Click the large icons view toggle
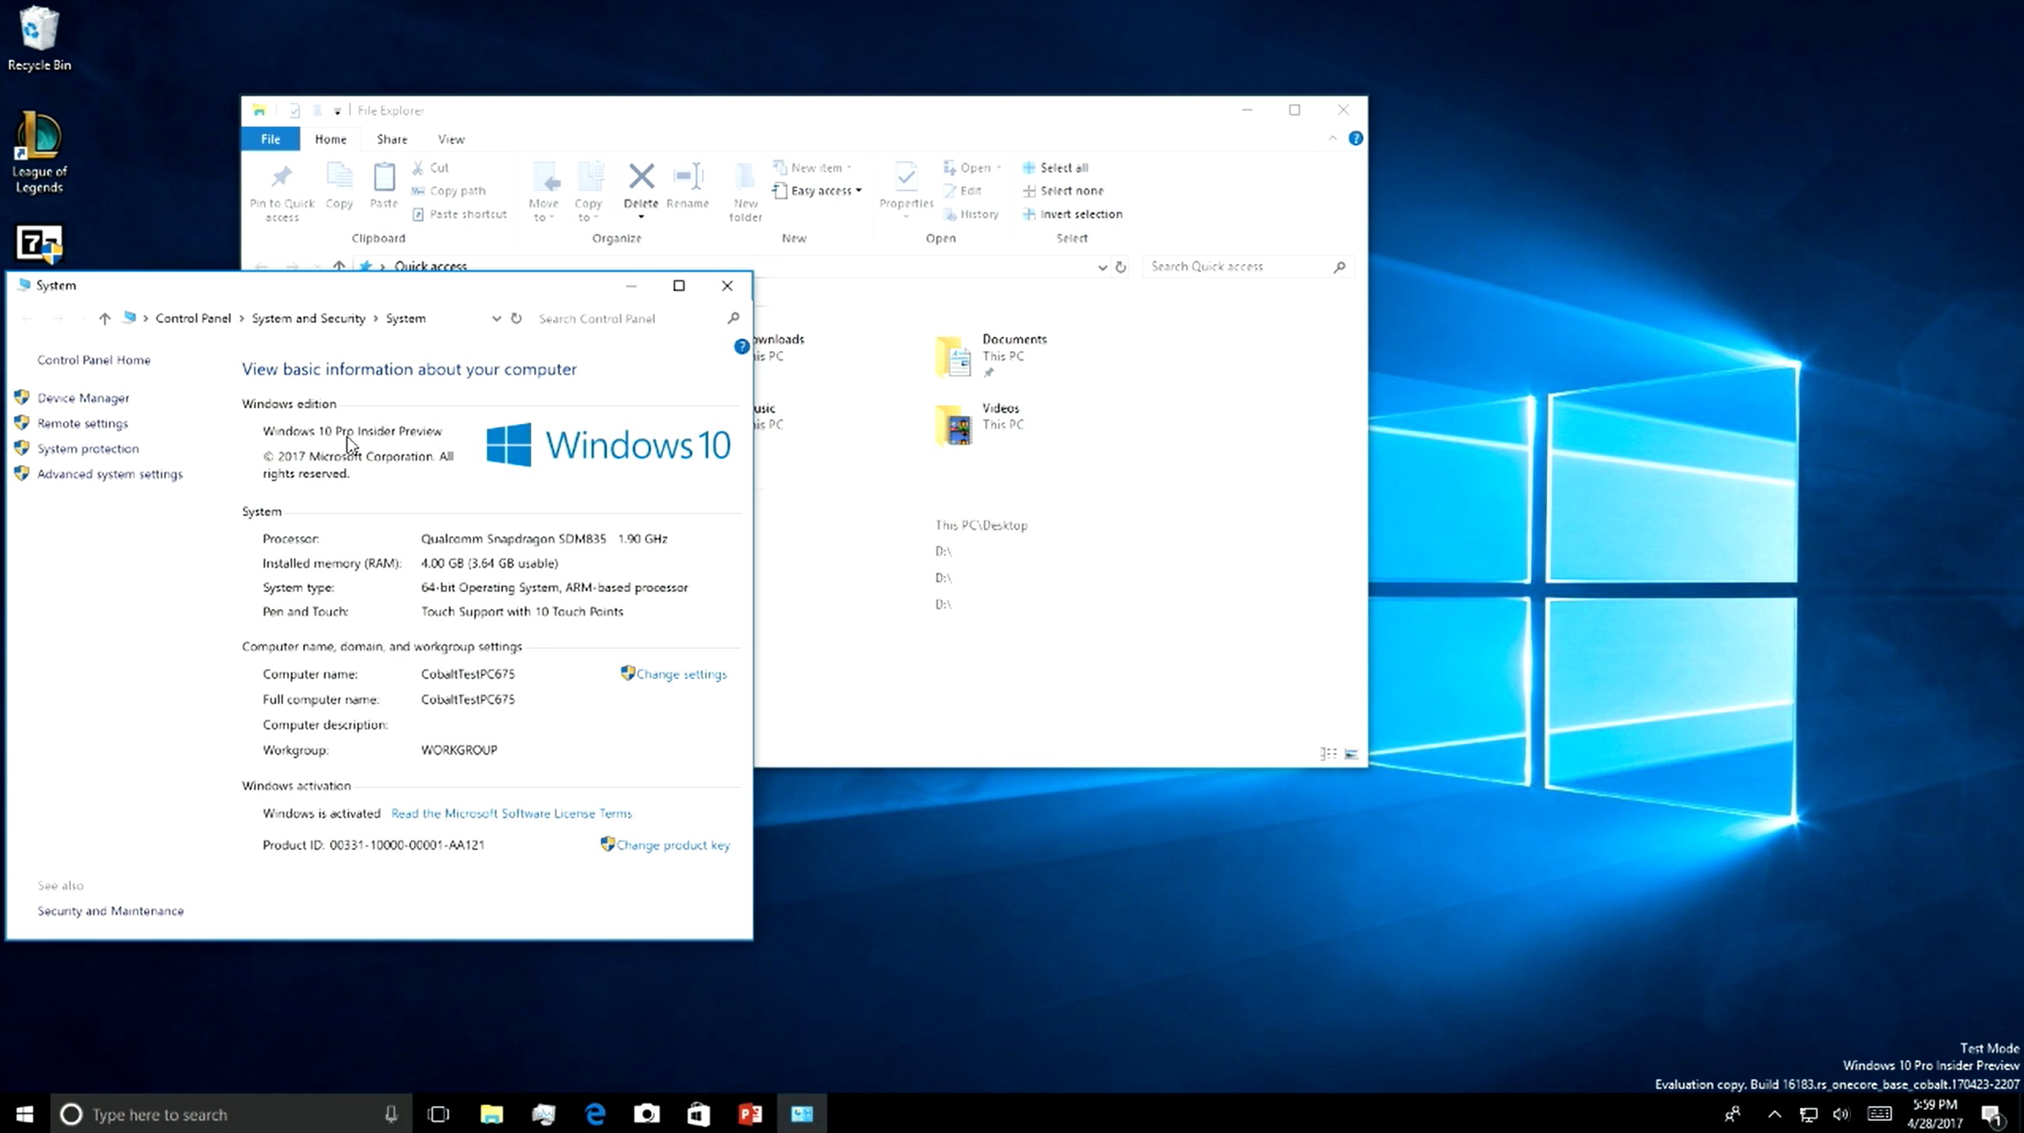This screenshot has width=2024, height=1133. pyautogui.click(x=1352, y=754)
